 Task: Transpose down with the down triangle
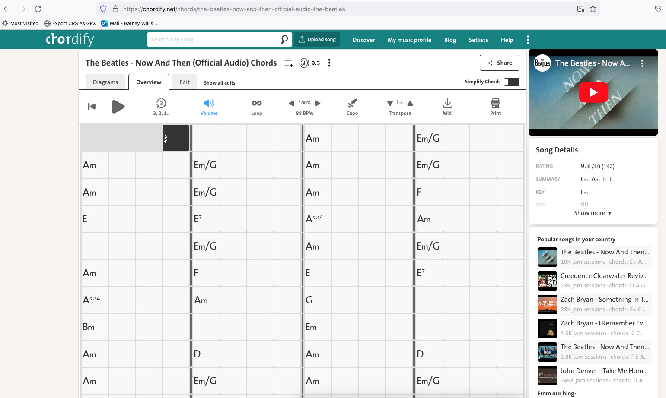390,103
